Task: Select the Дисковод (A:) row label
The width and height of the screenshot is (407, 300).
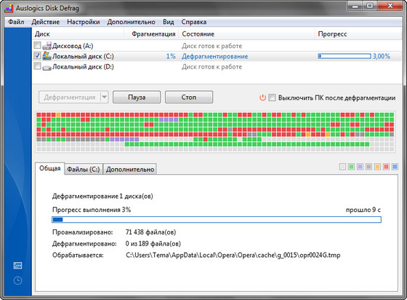Action: pyautogui.click(x=73, y=46)
